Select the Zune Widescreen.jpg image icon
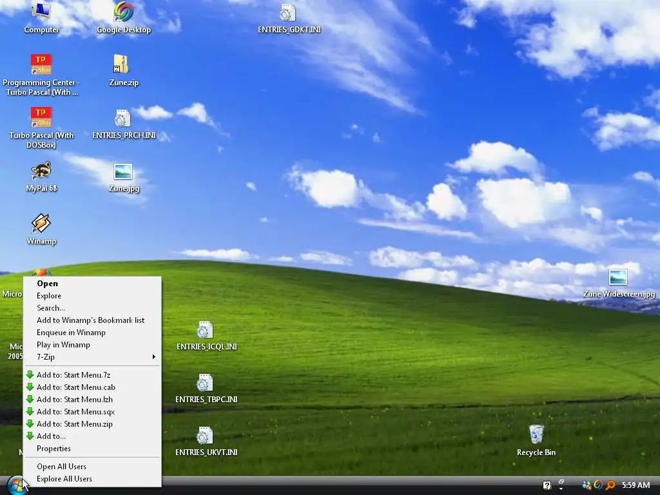This screenshot has width=660, height=495. coord(618,283)
